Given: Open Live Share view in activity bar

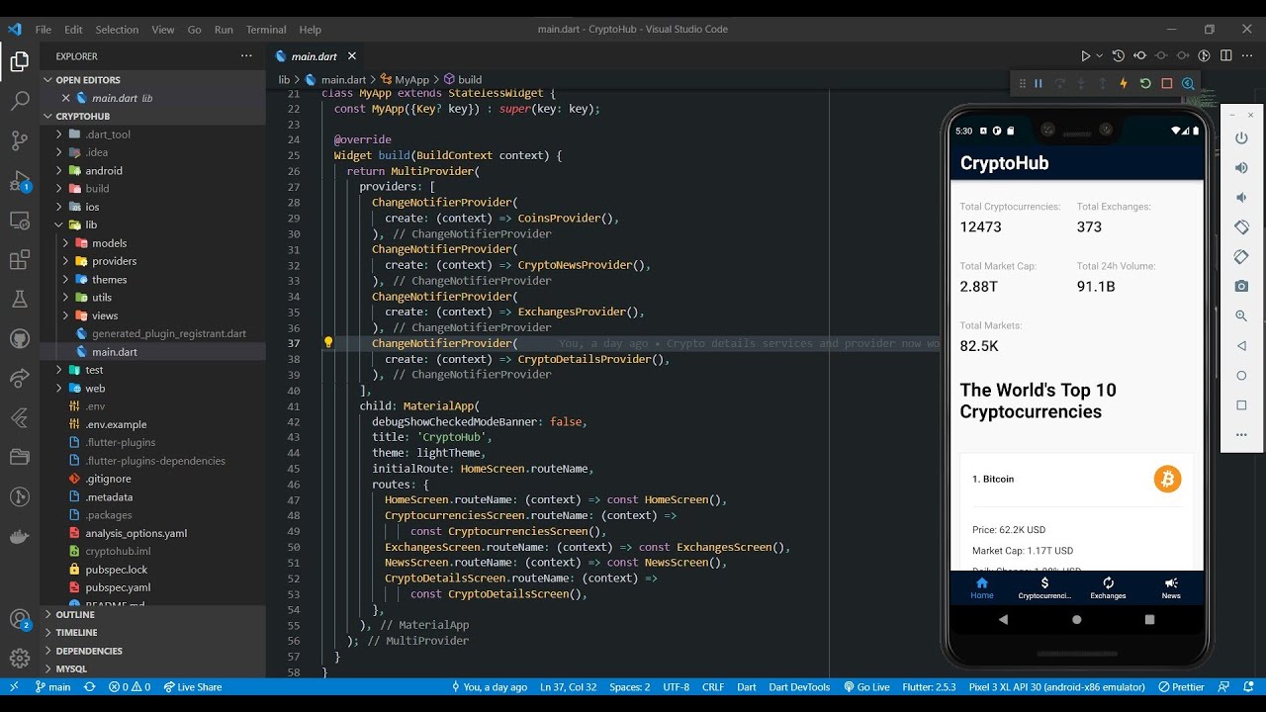Looking at the screenshot, I should pyautogui.click(x=20, y=378).
